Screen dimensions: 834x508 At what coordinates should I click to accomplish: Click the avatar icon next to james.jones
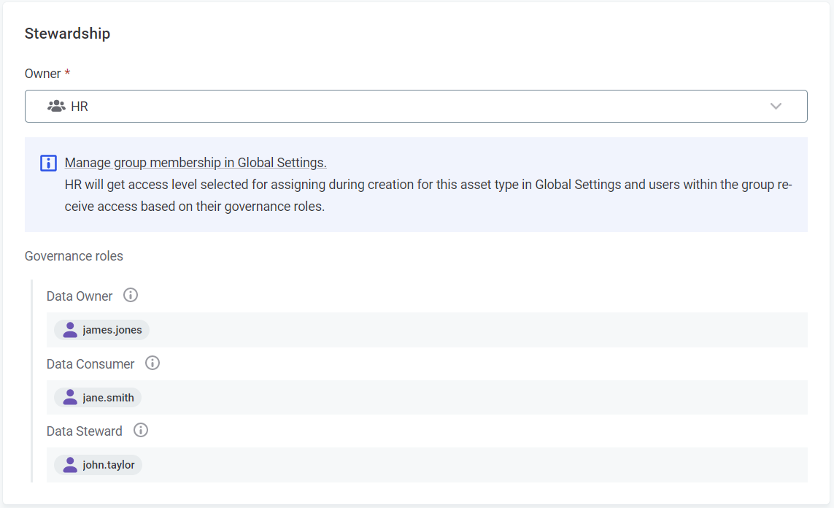[x=70, y=330]
